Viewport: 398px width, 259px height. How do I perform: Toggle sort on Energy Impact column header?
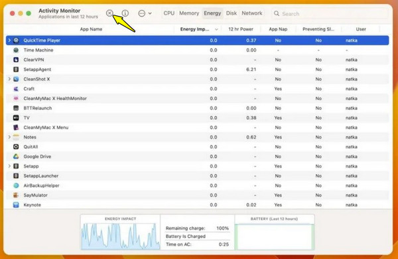[198, 29]
